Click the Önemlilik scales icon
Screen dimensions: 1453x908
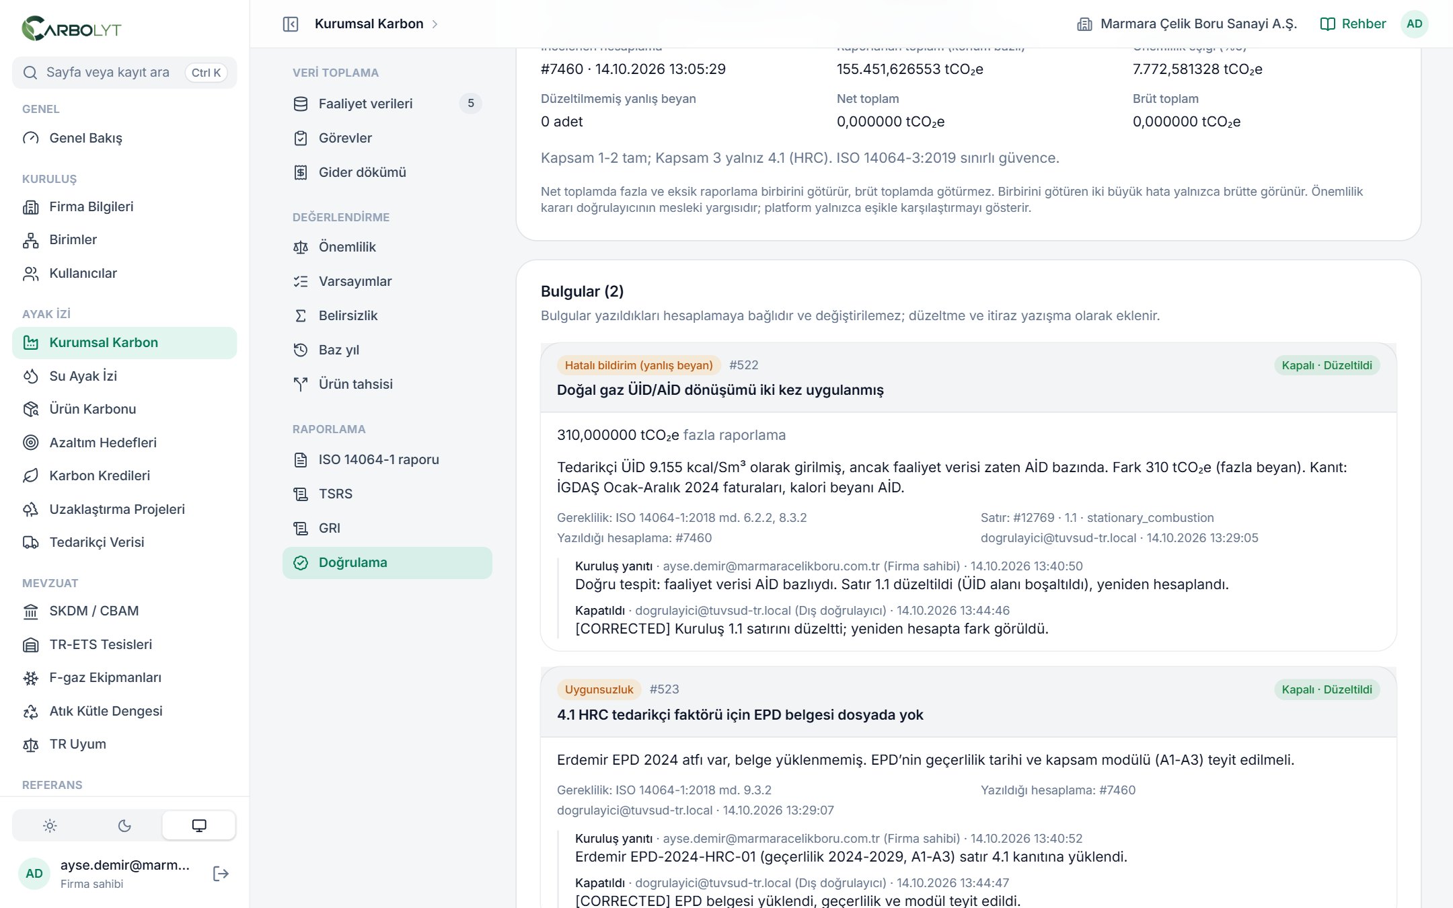point(301,248)
